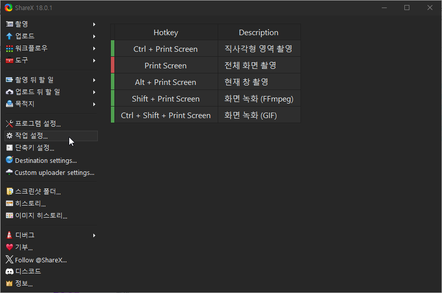Viewport: 442px width, 293px height.
Task: Select the '현재 창 촬영' description cell
Action: click(x=259, y=82)
